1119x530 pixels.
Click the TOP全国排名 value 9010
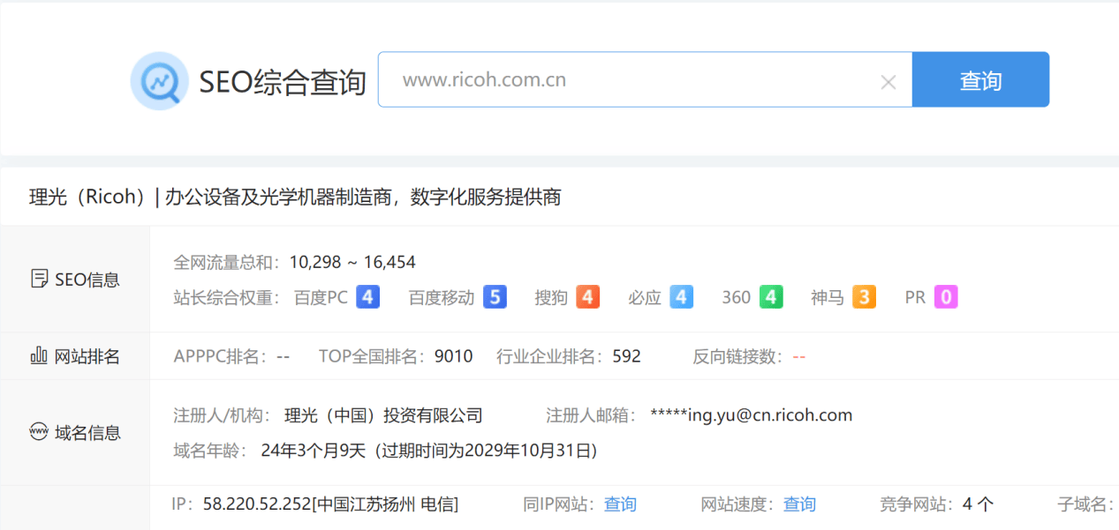pyautogui.click(x=453, y=356)
